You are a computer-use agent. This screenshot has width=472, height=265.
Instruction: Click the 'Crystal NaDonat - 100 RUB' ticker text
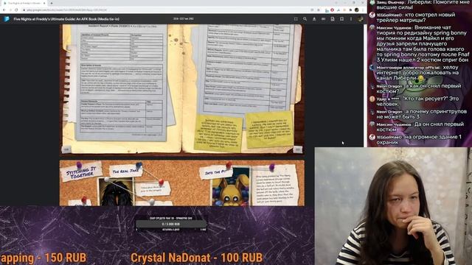[197, 258]
